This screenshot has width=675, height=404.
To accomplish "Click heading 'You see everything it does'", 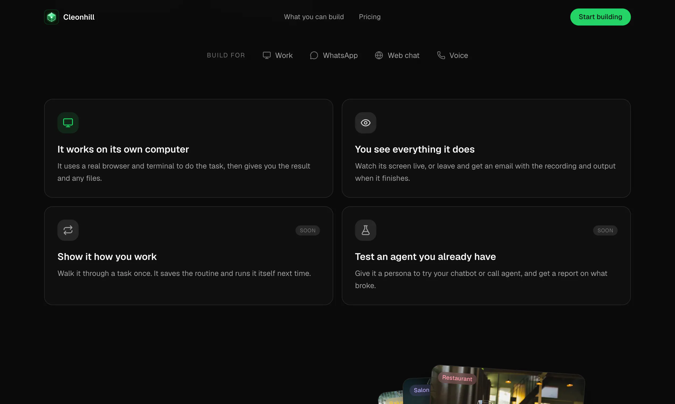I will pyautogui.click(x=415, y=149).
